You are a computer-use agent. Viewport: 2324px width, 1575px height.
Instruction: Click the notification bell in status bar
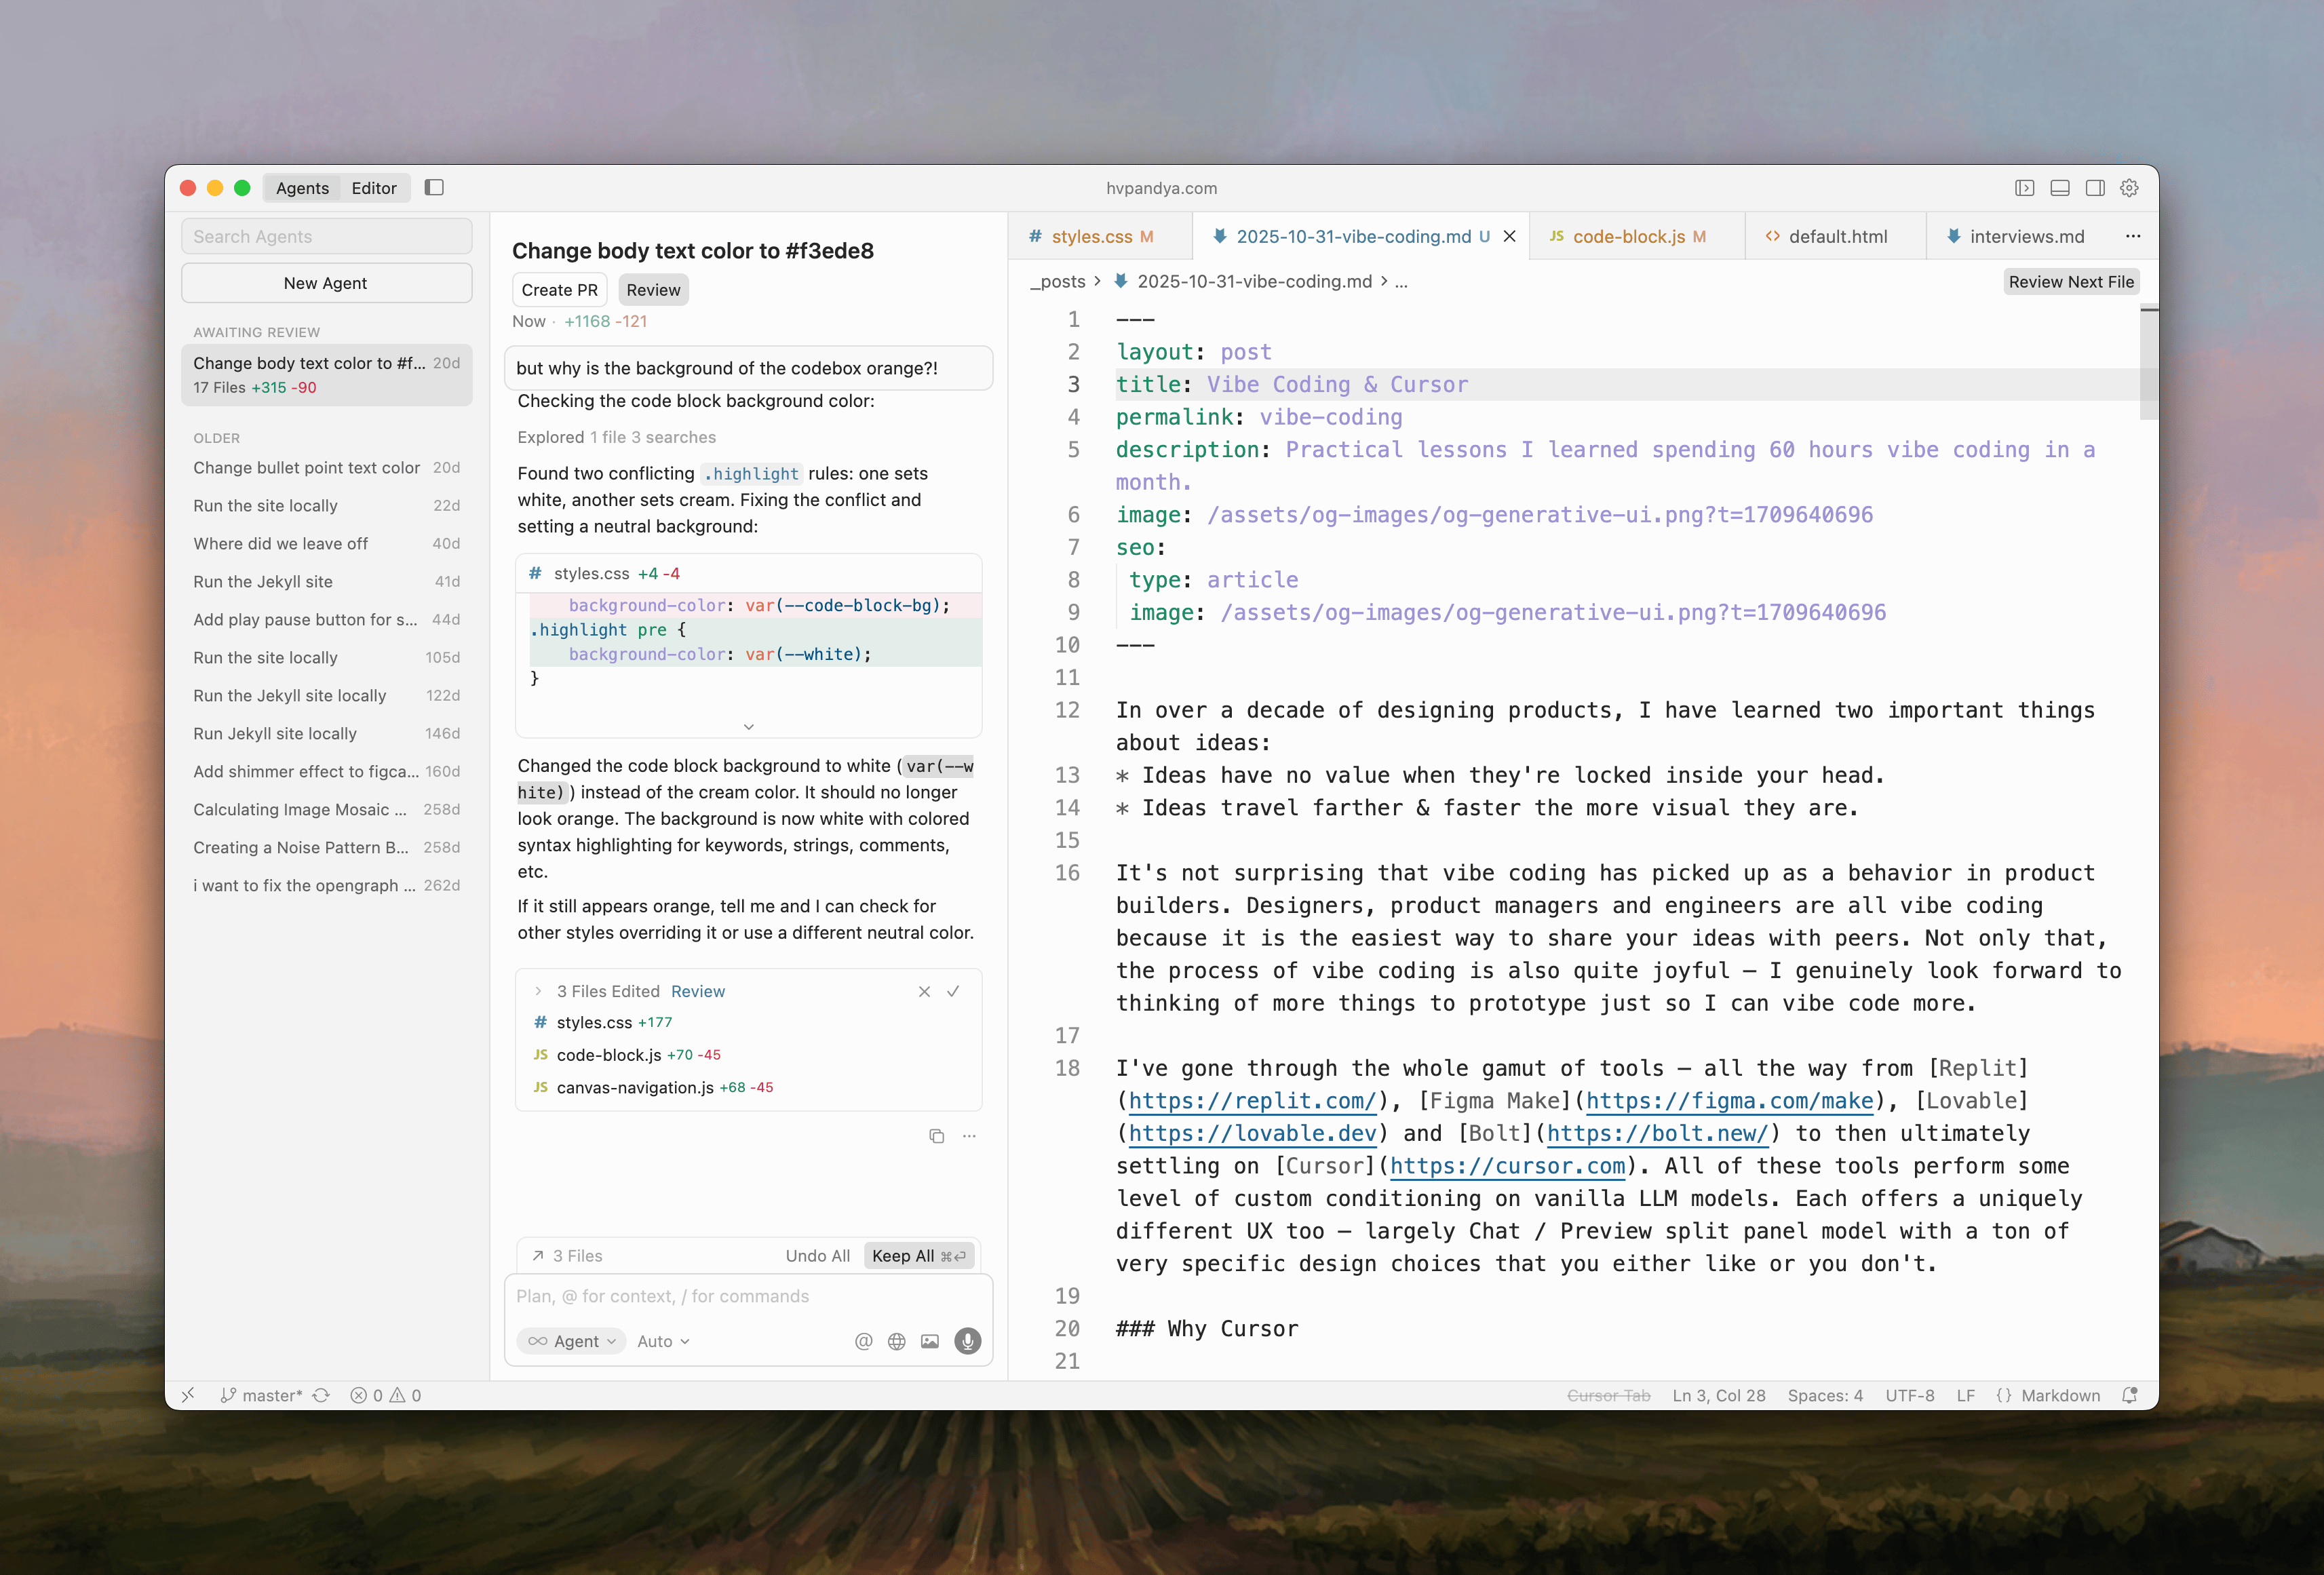[2130, 1395]
